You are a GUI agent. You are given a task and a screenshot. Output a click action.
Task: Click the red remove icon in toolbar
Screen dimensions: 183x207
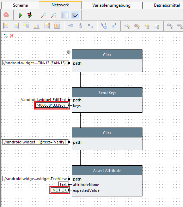click(6, 15)
